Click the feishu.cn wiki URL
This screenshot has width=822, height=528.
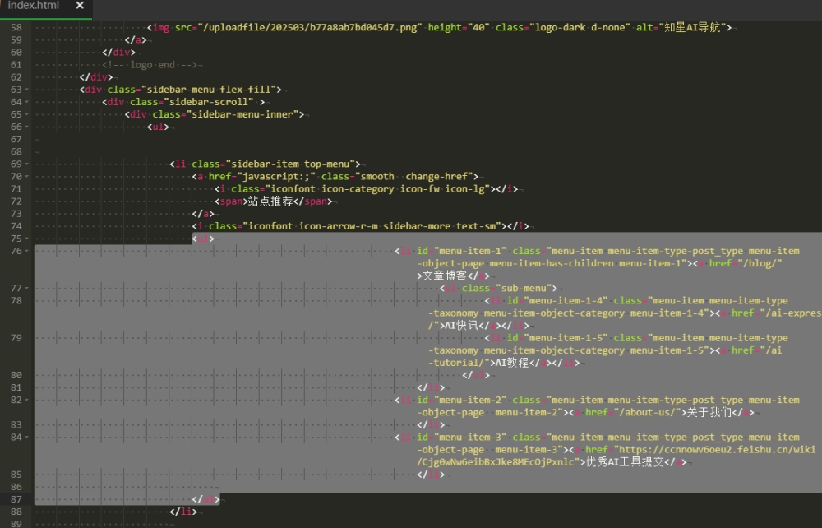[616, 456]
